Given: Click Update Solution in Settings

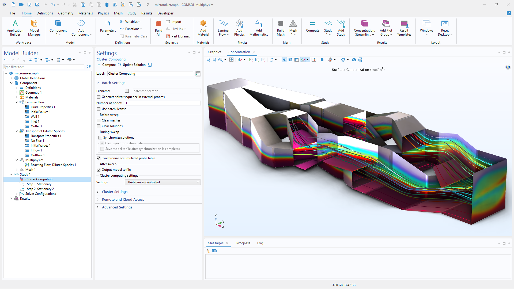Looking at the screenshot, I should 131,65.
